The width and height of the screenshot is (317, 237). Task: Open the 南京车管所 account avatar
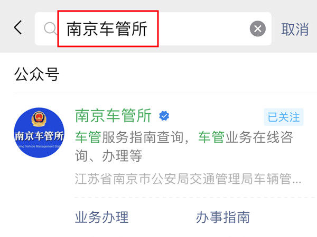click(x=39, y=132)
